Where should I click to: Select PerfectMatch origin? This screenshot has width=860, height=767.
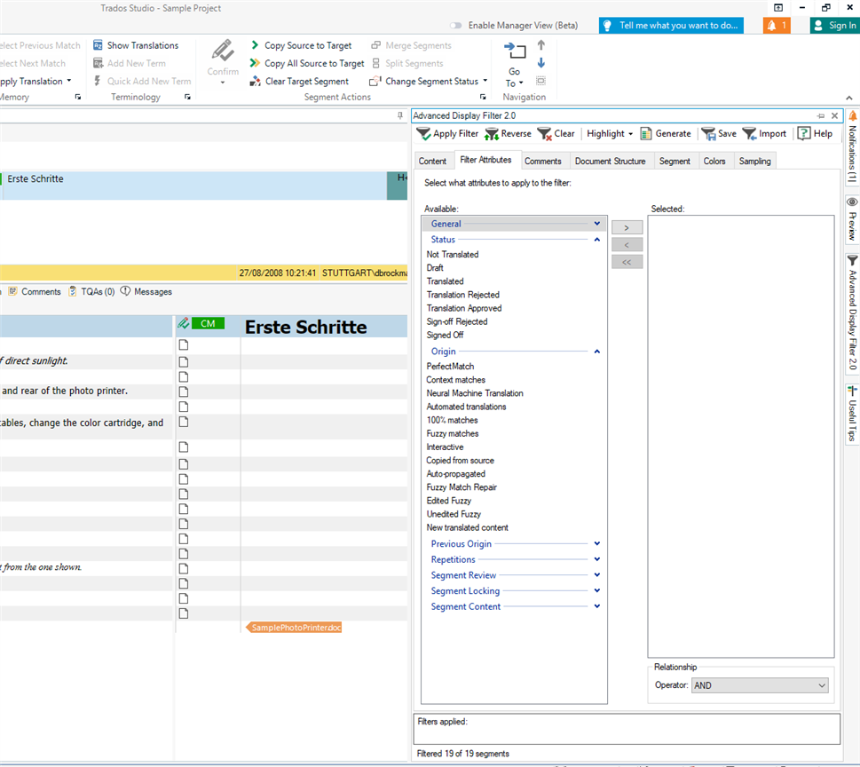(450, 366)
